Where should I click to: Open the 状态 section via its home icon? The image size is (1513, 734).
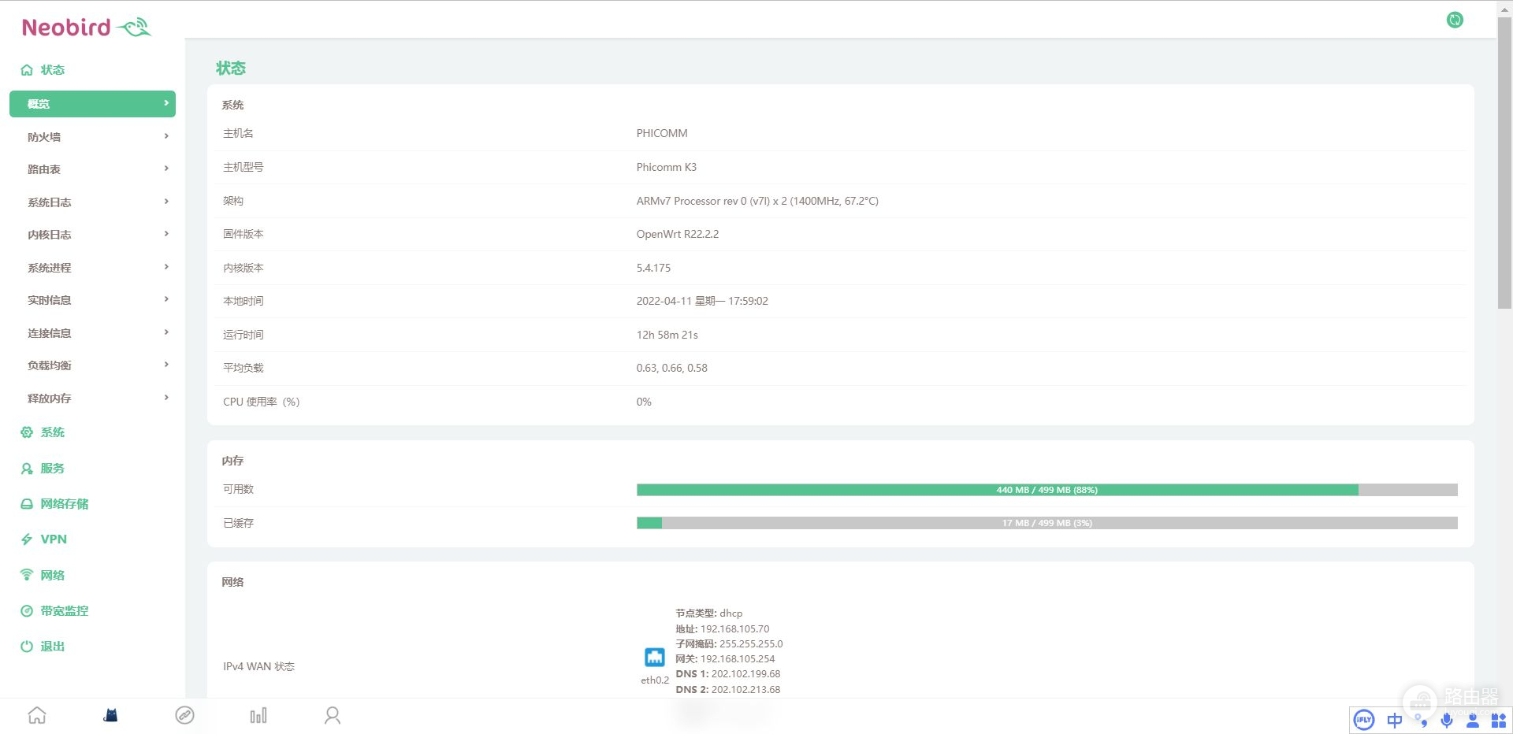(x=27, y=70)
